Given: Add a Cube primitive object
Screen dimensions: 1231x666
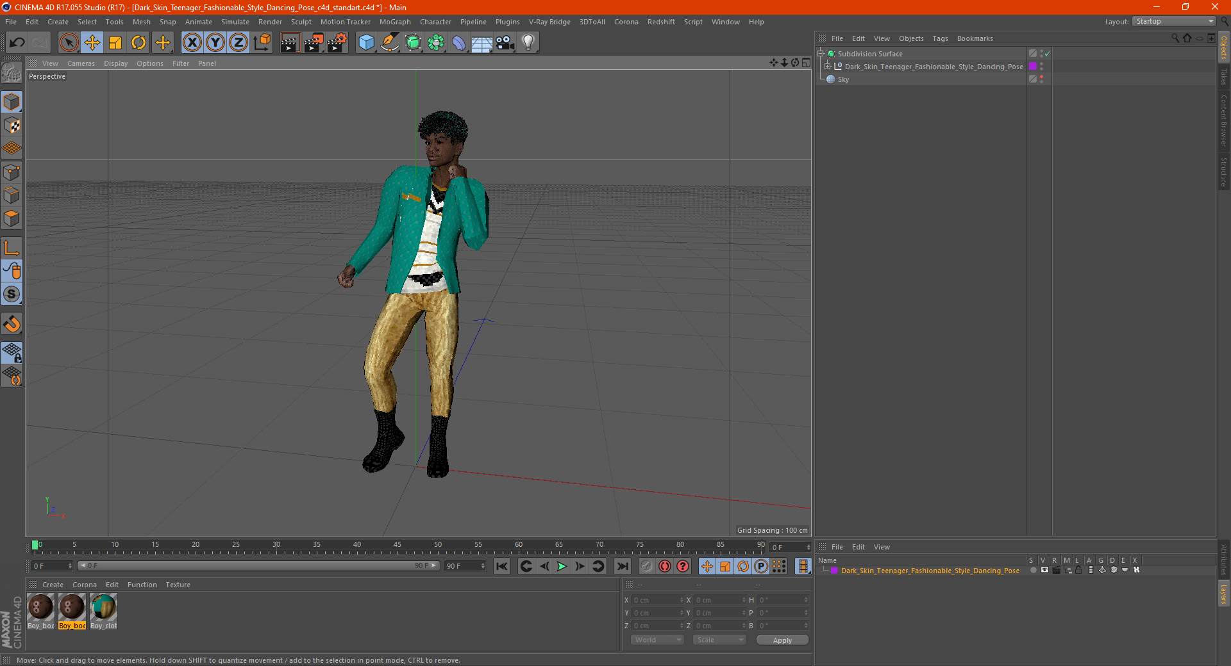Looking at the screenshot, I should [x=366, y=43].
